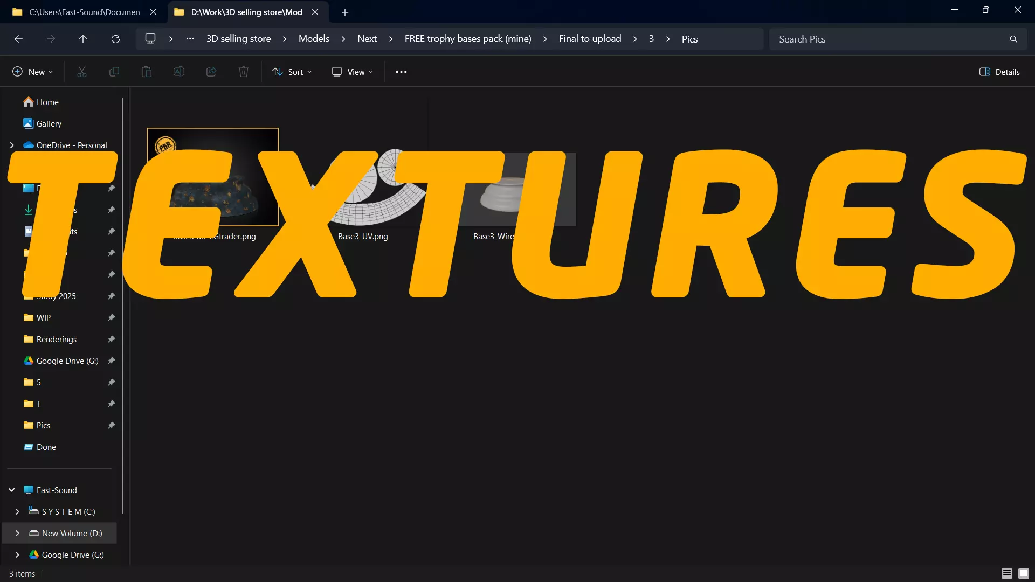
Task: Click the Cut scissors icon
Action: (82, 72)
